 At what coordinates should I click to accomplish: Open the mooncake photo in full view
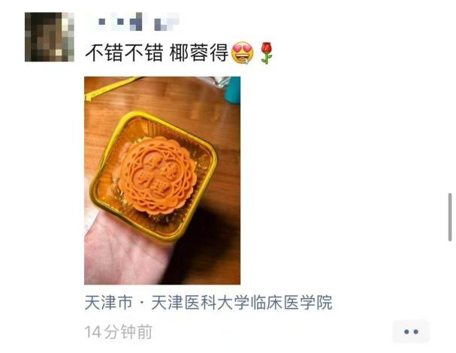[162, 180]
